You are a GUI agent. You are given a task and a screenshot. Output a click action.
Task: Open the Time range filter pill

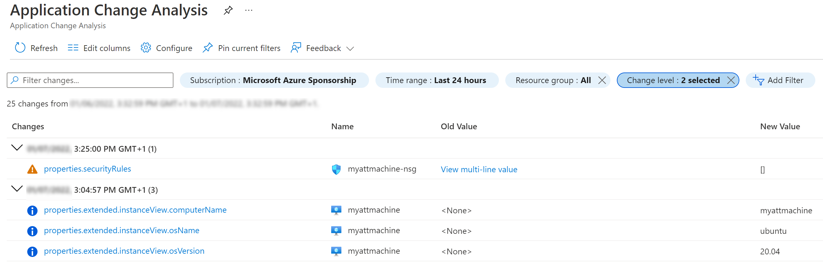437,80
